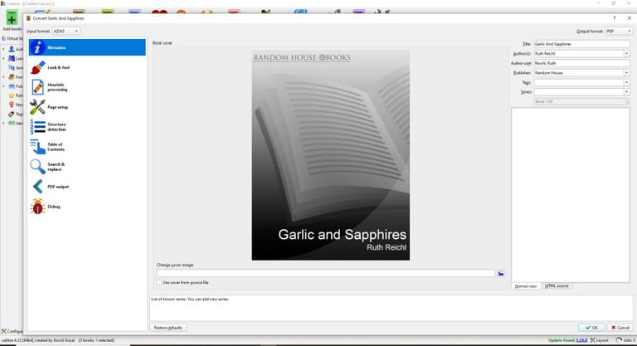The image size is (637, 346).
Task: Select the Search & replace section
Action: pos(56,167)
